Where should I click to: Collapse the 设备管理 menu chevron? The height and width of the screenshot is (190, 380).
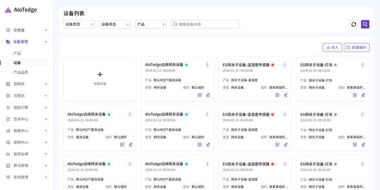coord(46,42)
